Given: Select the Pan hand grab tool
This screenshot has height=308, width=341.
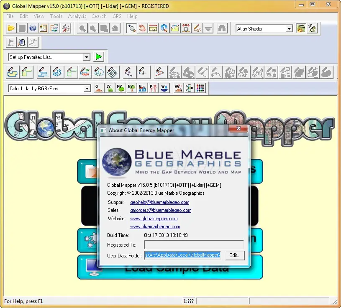Looking at the screenshot, I should click(x=142, y=28).
